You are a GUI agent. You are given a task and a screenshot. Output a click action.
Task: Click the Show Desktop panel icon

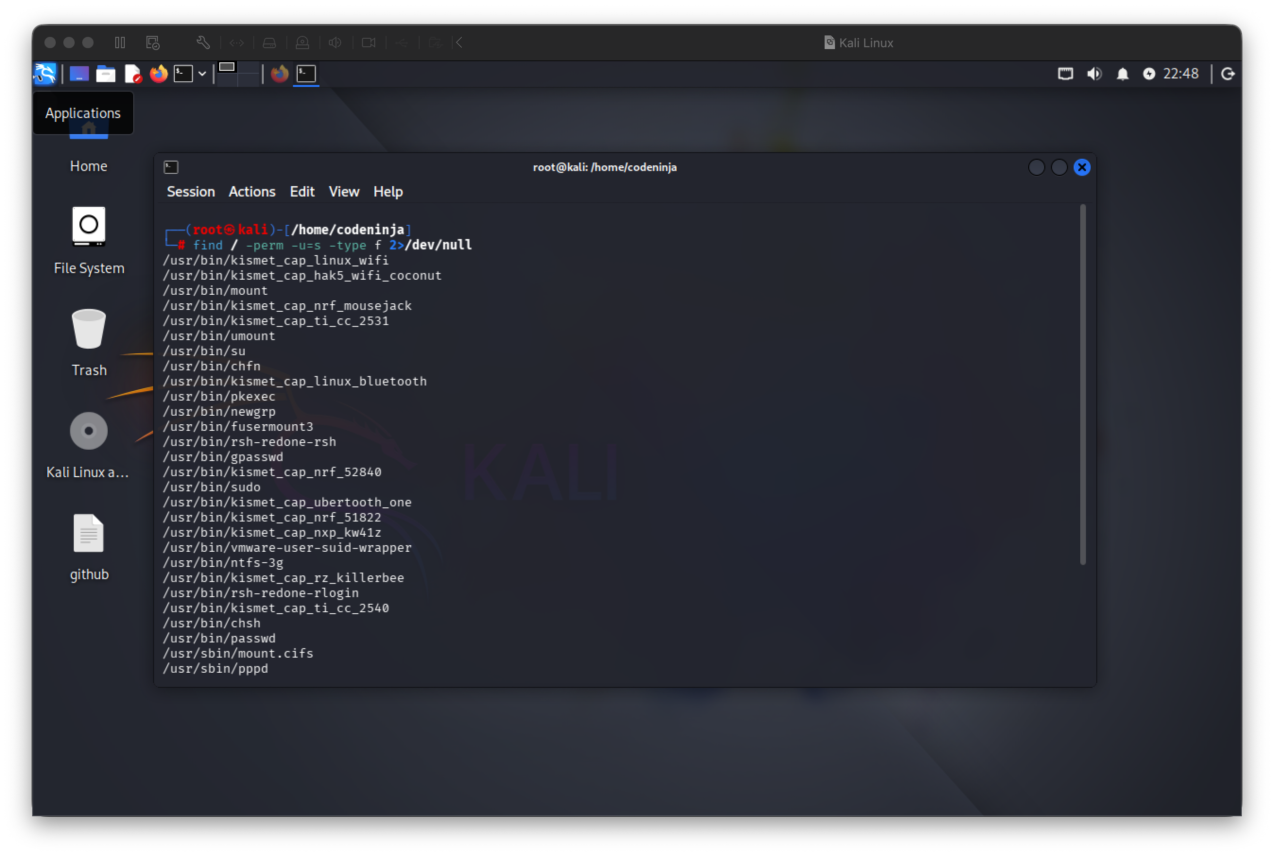coord(79,74)
